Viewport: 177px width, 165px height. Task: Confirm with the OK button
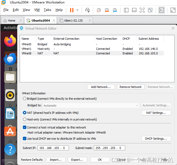coord(100,160)
